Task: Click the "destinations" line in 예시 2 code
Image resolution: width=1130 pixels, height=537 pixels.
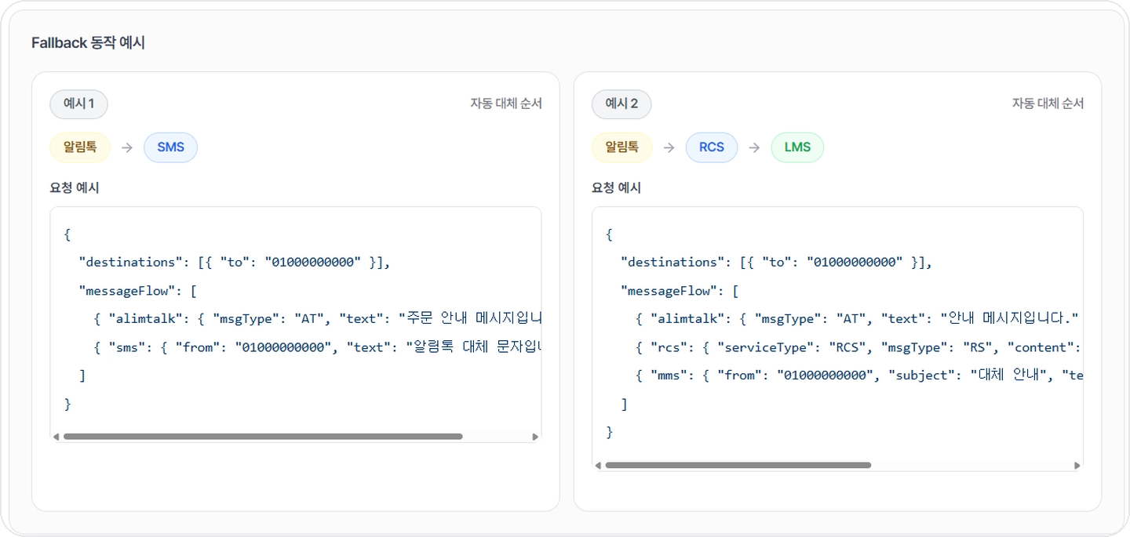Action: (776, 263)
